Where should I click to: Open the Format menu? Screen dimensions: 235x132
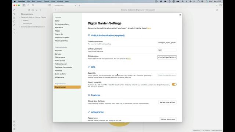click(46, 1)
